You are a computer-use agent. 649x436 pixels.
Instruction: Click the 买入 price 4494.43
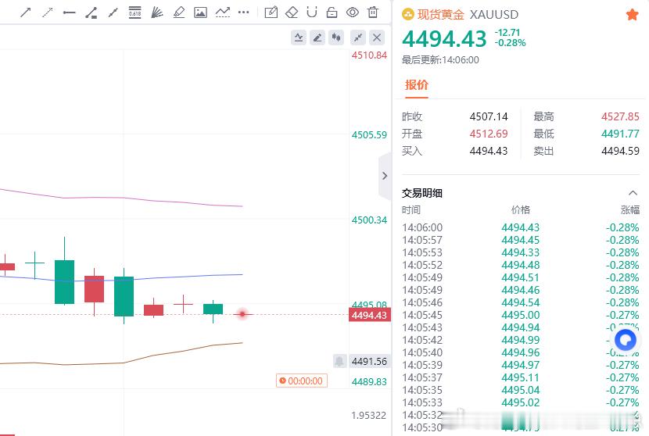tap(489, 151)
